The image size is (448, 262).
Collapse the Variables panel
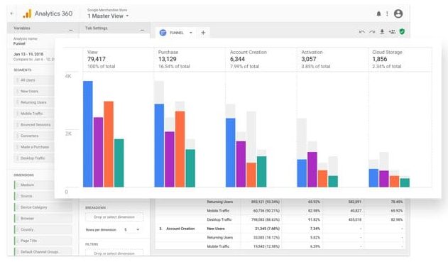(x=71, y=30)
